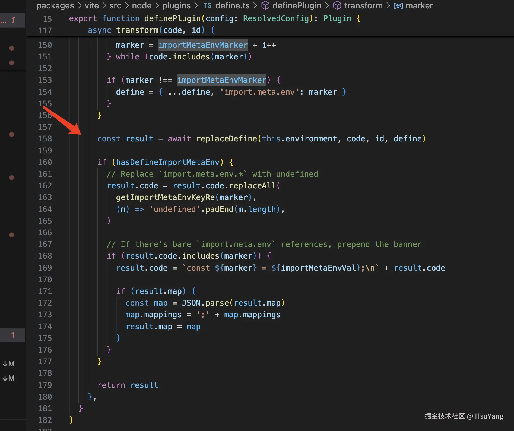Click the ...define spread on line 154
Viewport: 514px width, 431px height.
(x=189, y=92)
